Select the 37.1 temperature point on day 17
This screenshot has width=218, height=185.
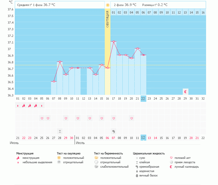[114, 41]
